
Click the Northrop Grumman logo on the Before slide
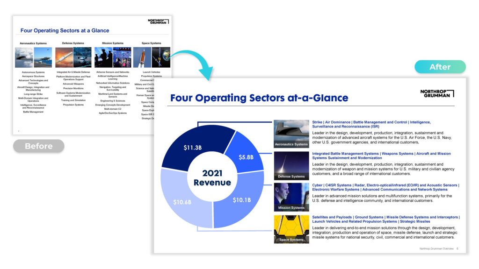click(158, 21)
